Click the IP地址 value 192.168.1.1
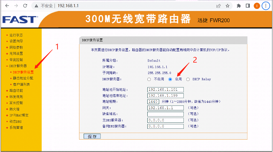 [x=157, y=67]
